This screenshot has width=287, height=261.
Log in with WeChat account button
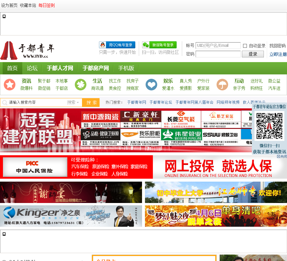pos(159,45)
